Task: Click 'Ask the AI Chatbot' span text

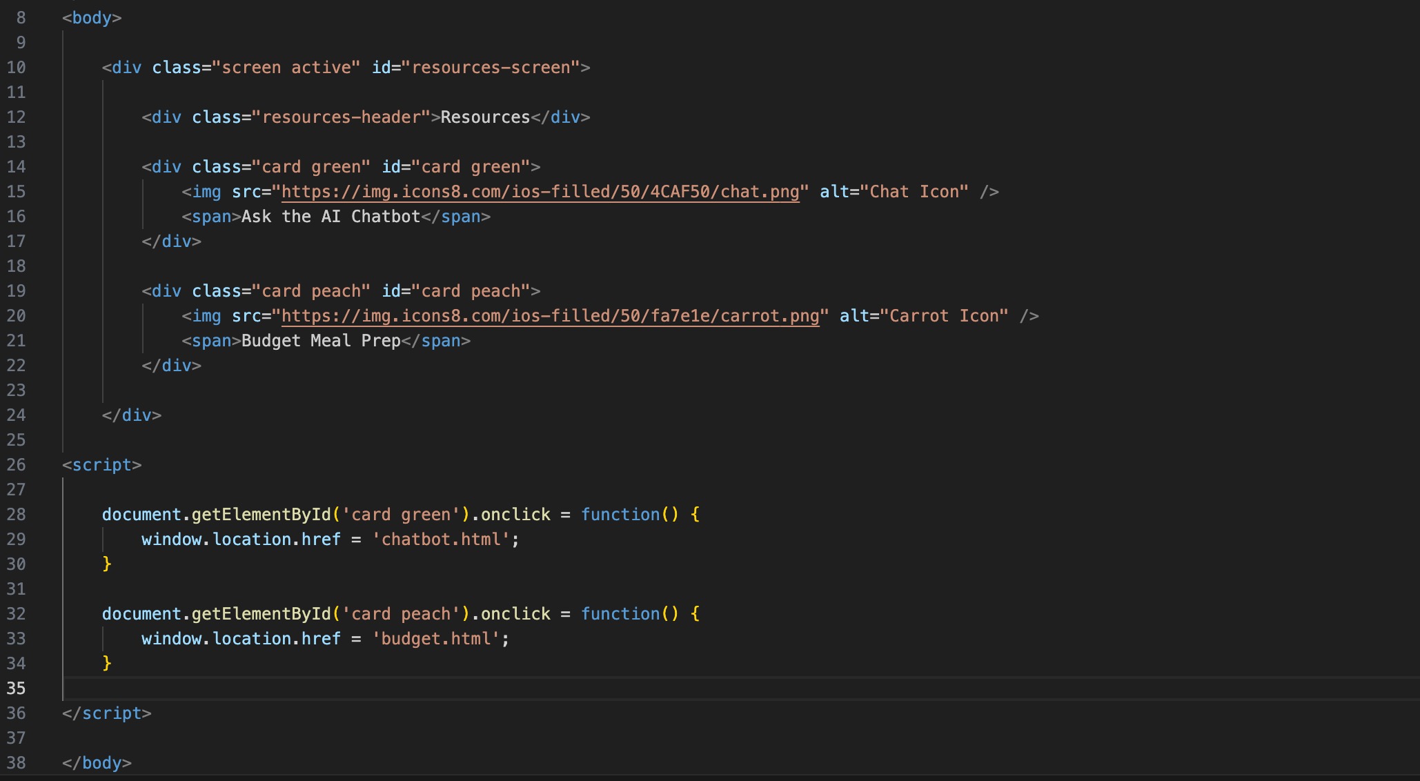Action: [331, 217]
